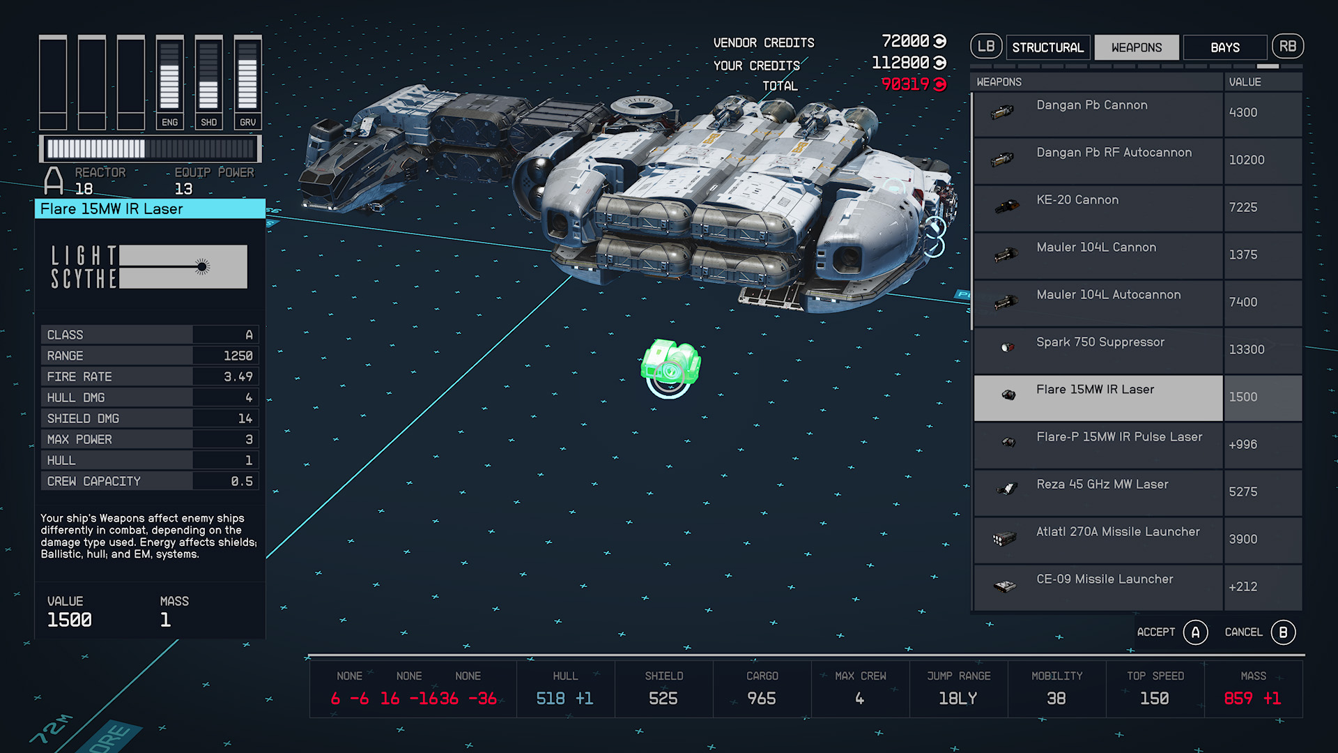
Task: Select the Spark 750 Suppressor icon
Action: tap(1008, 347)
